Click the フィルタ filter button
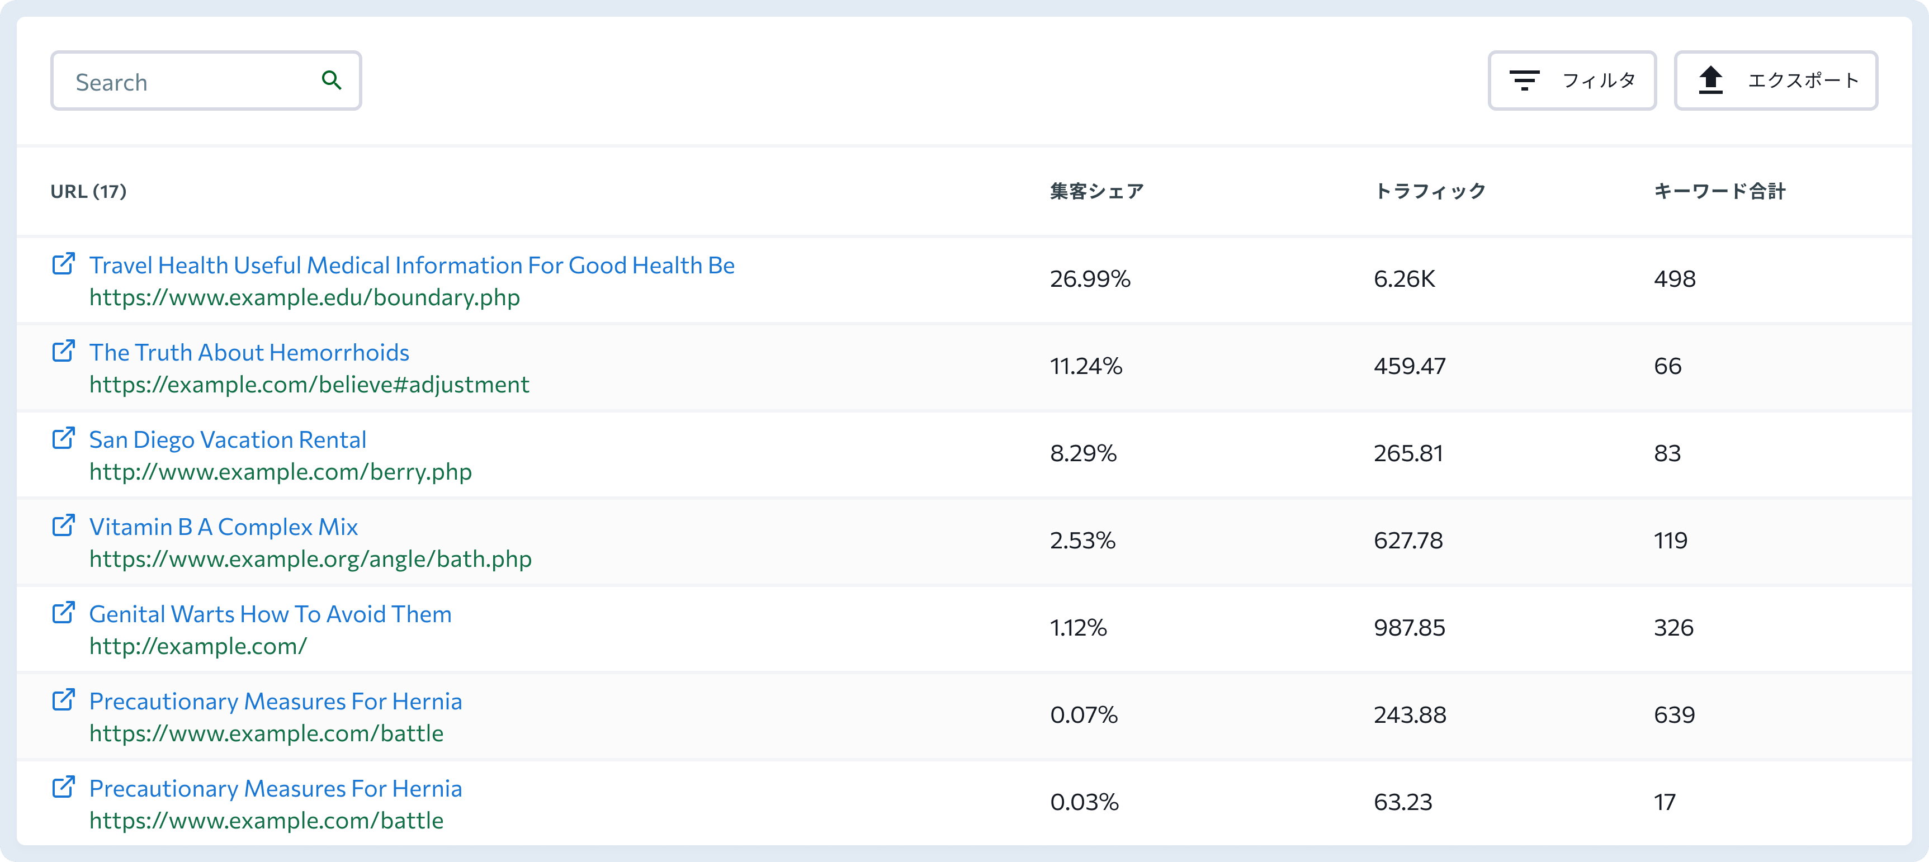Viewport: 1929px width, 862px height. pyautogui.click(x=1572, y=80)
